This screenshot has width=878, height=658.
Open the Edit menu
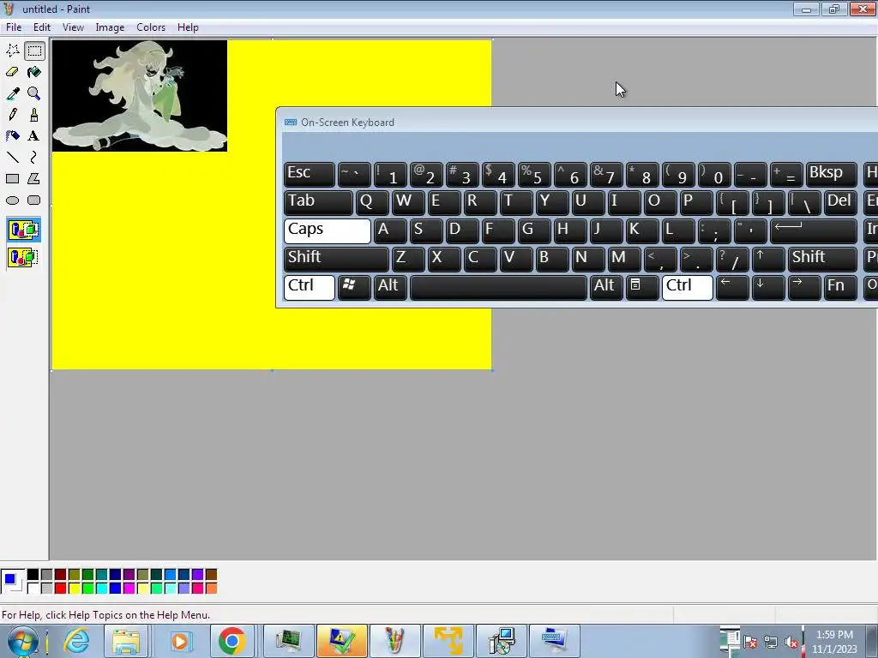[41, 27]
